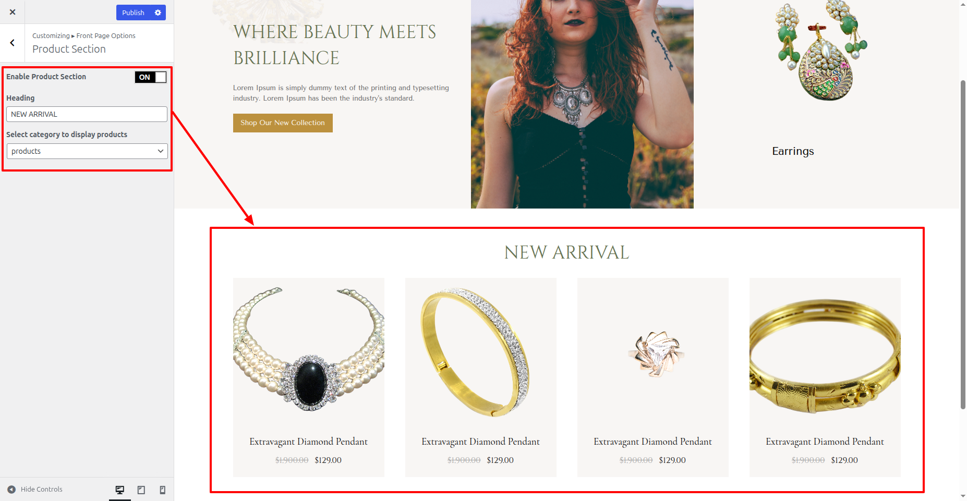Viewport: 967px width, 501px height.
Task: Switch to tablet preview icon
Action: 141,490
